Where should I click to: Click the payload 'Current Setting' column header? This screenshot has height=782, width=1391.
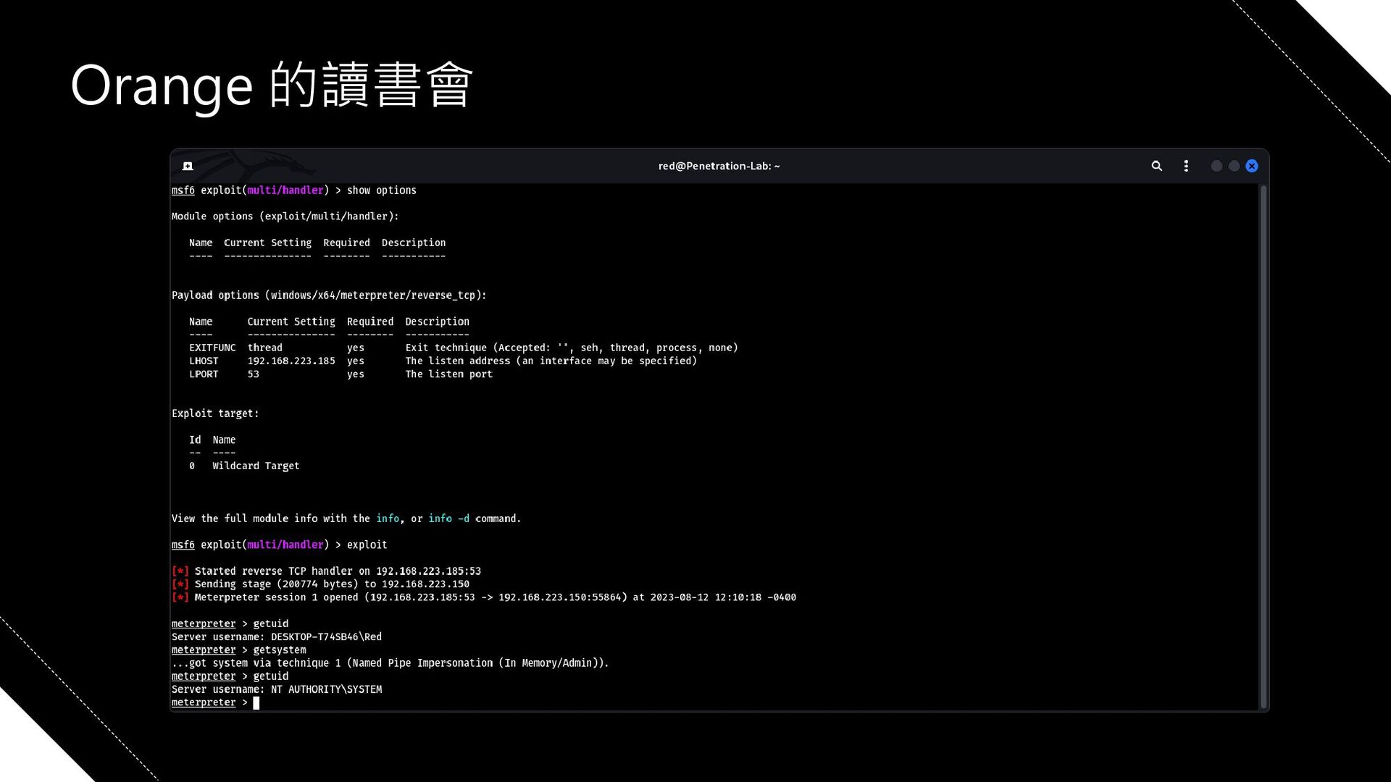point(291,321)
